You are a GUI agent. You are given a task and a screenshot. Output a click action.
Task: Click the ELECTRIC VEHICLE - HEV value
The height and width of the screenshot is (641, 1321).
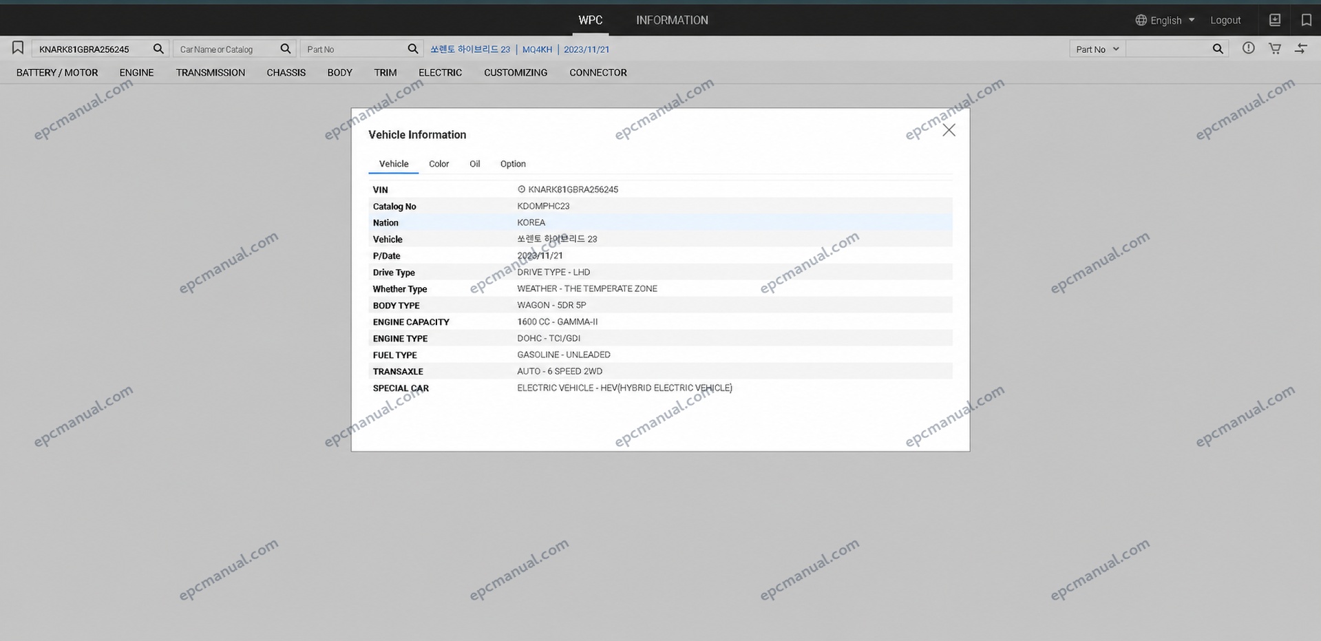tap(624, 388)
